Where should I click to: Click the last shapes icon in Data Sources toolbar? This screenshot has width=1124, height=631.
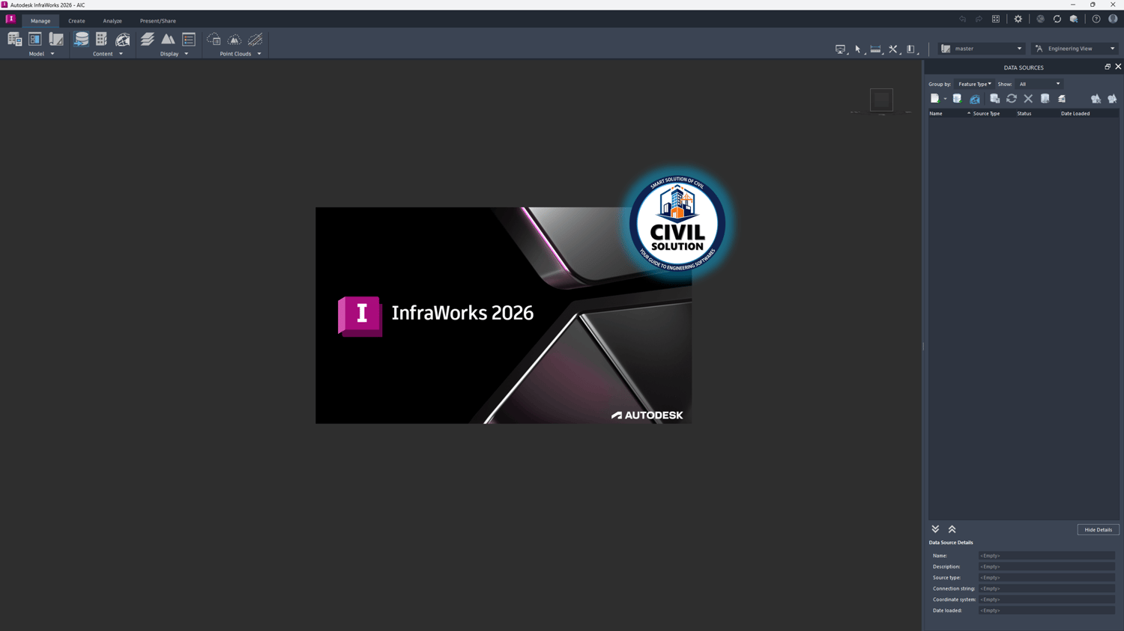(1113, 99)
